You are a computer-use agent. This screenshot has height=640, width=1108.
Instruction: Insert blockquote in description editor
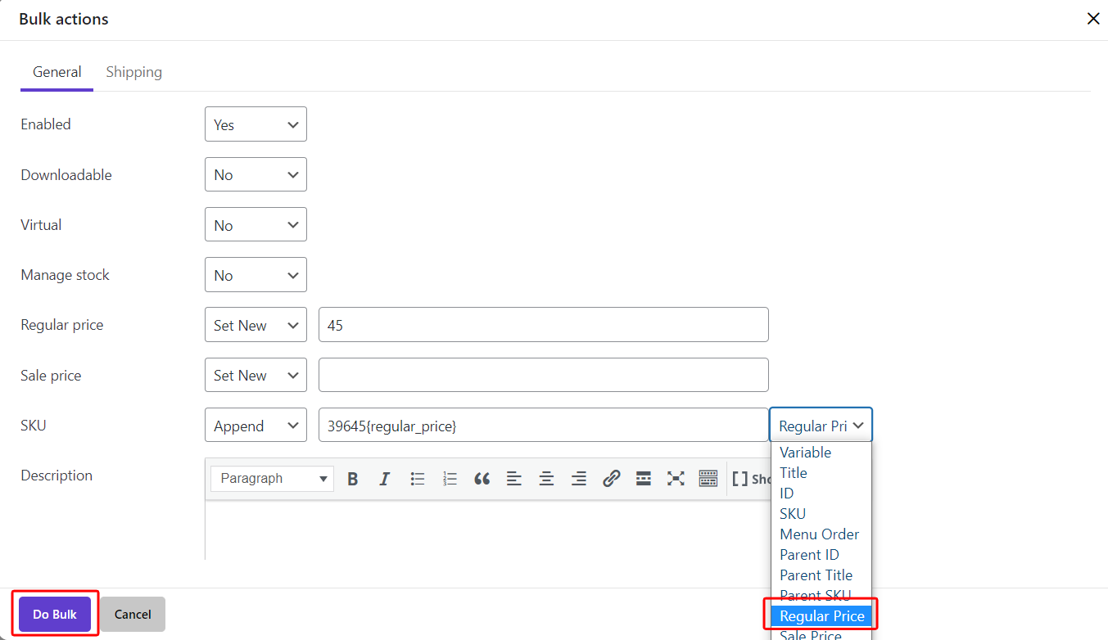pyautogui.click(x=482, y=479)
